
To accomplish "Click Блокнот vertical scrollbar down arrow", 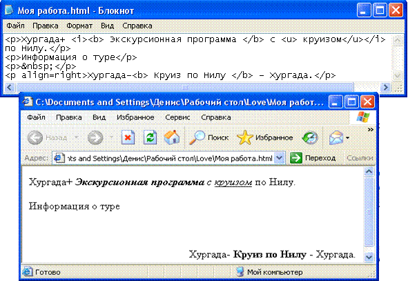I will [x=397, y=76].
